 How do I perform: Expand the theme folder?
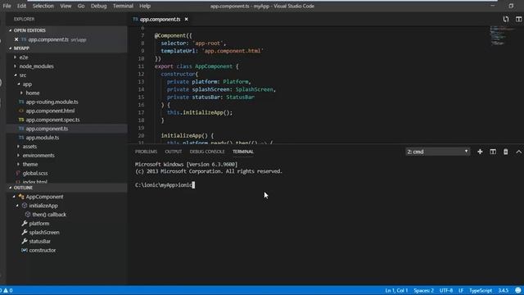30,164
